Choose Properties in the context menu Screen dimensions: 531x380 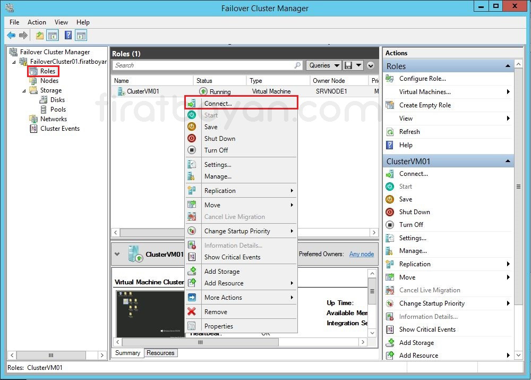click(x=242, y=326)
